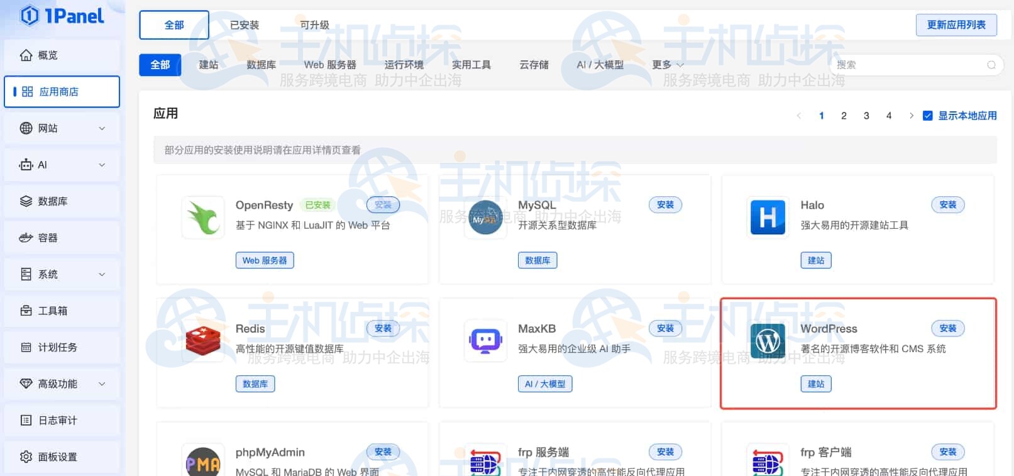Screen dimensions: 1014x476
Task: Filter apps by 数据库 category
Action: pyautogui.click(x=262, y=65)
